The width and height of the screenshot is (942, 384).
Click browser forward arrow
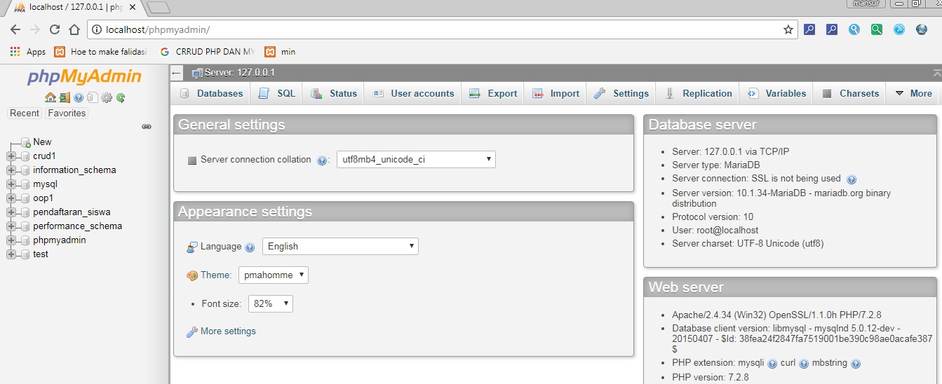(x=35, y=29)
